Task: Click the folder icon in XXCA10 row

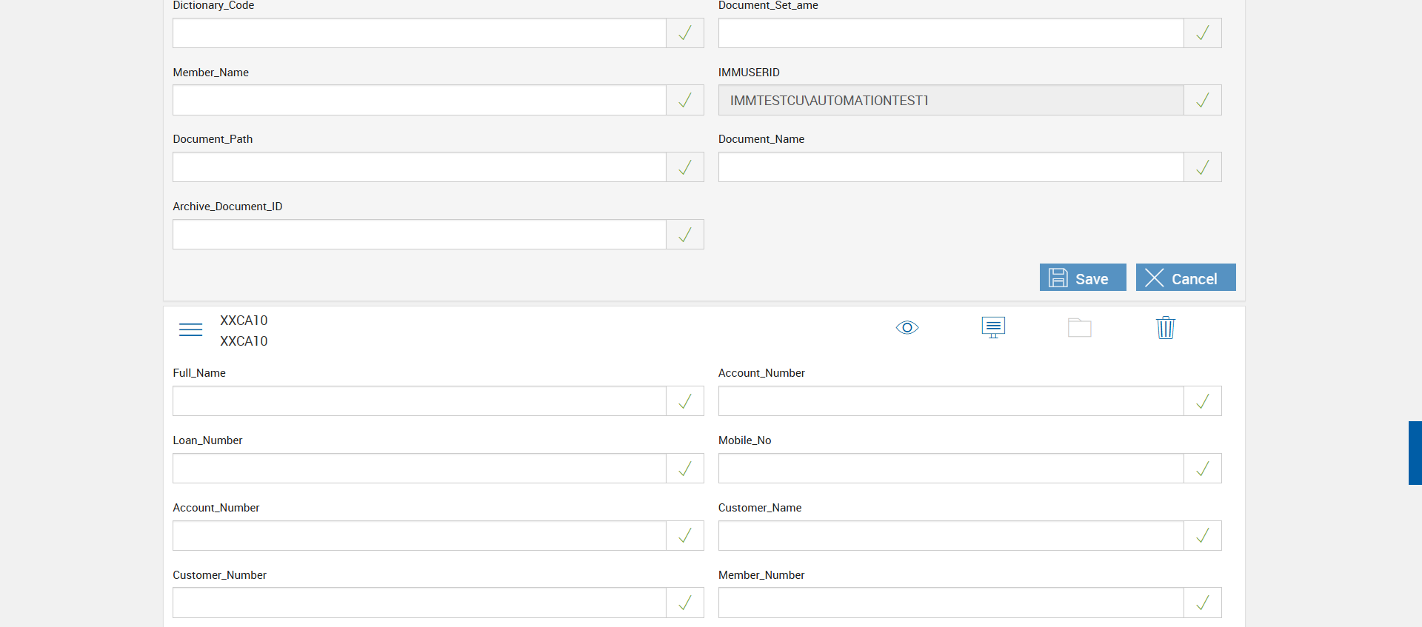Action: [1079, 328]
